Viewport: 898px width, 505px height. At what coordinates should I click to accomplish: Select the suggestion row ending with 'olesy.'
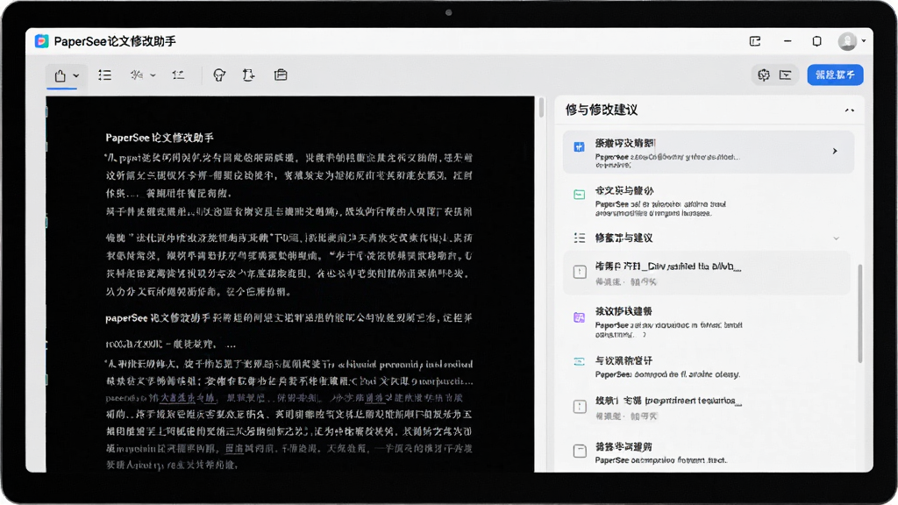[x=707, y=367]
